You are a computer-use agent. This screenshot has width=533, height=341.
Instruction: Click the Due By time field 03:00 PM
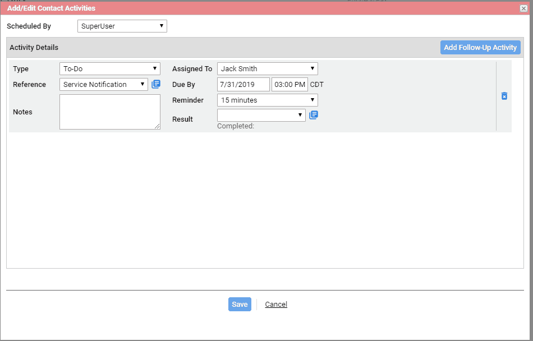coord(290,85)
